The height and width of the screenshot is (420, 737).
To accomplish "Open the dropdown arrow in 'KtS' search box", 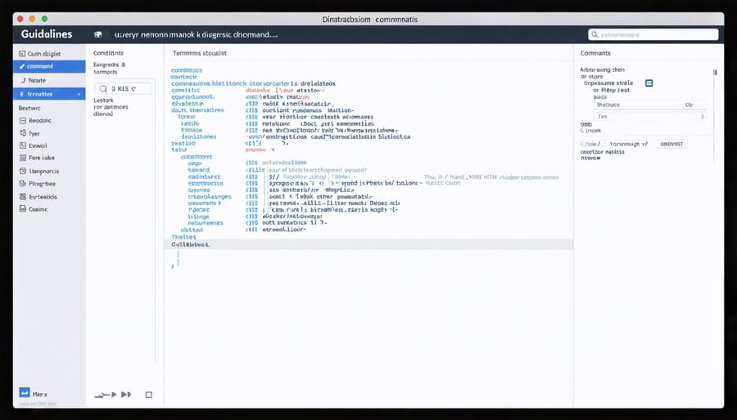I will coord(133,88).
